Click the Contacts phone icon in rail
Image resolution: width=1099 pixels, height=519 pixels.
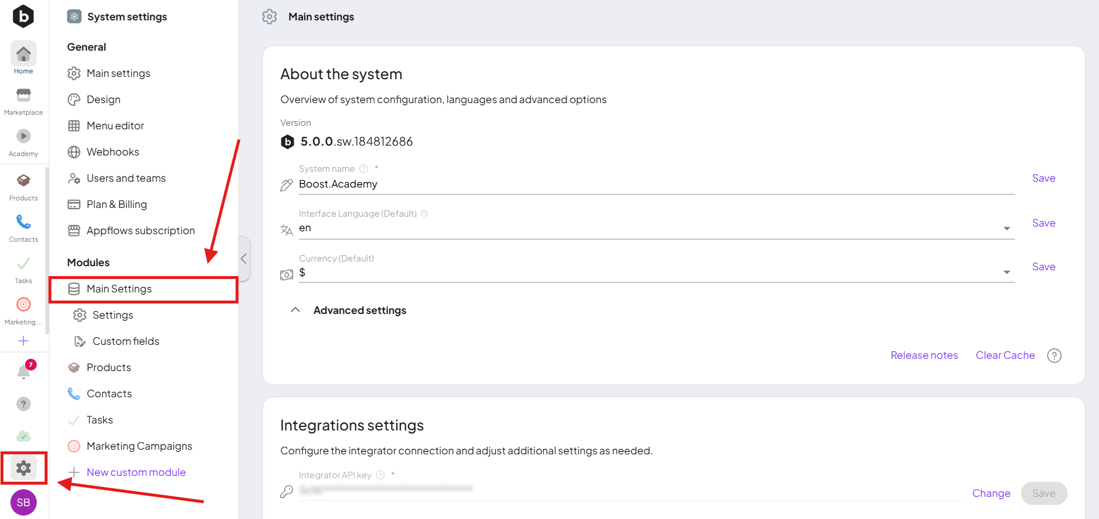23,222
